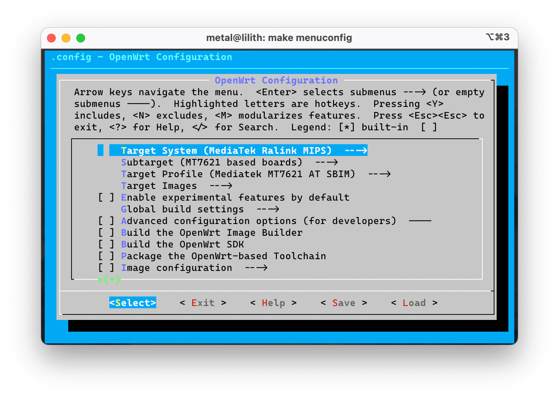The width and height of the screenshot is (559, 399).
Task: Click the dashes after Advanced configuration options
Action: pos(420,221)
